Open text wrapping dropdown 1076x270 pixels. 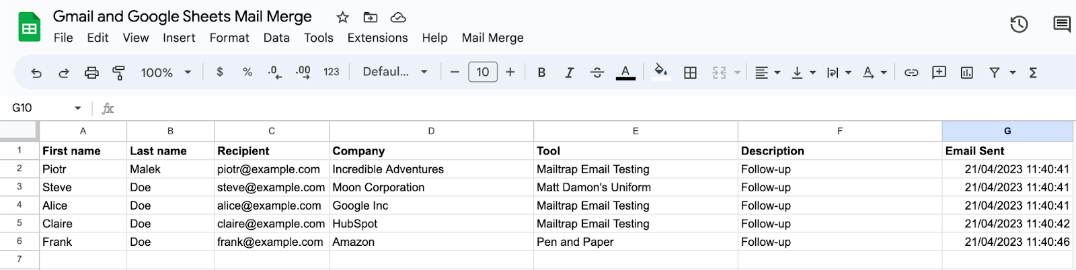pyautogui.click(x=839, y=73)
